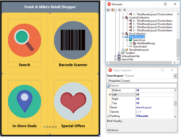Click the search magnifier in Object Inspector

(109, 86)
